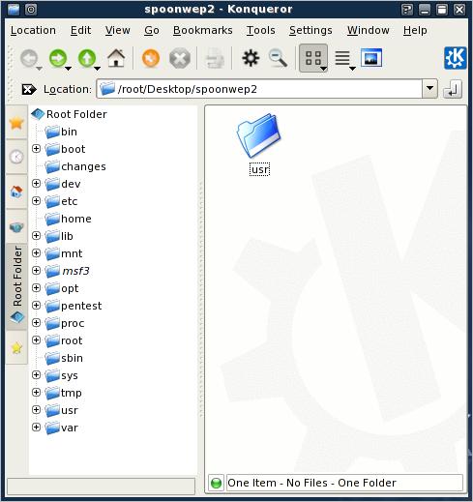Open the Home folder icon in toolbar
Image resolution: width=473 pixels, height=502 pixels.
(116, 58)
